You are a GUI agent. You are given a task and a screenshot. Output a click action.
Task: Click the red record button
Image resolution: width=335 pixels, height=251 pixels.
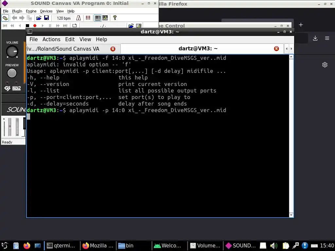click(x=35, y=26)
